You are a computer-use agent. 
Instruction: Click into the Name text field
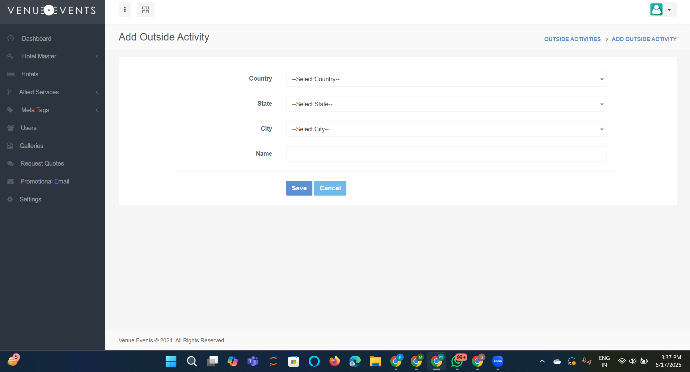(x=446, y=154)
